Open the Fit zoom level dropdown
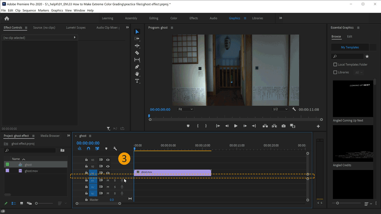 [185, 109]
